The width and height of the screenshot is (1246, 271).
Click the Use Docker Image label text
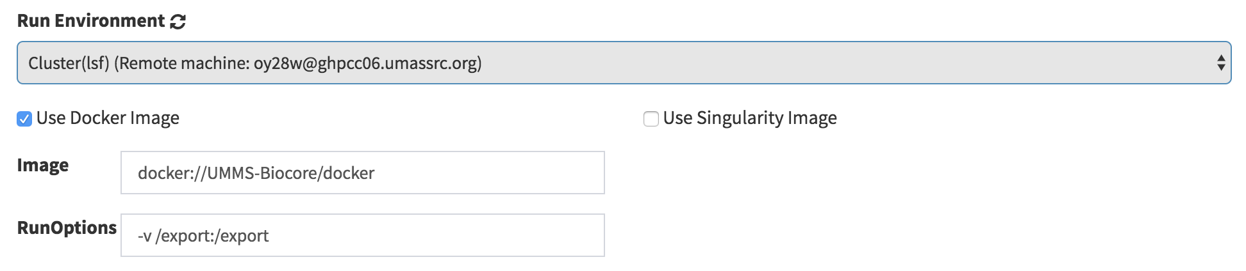point(108,118)
